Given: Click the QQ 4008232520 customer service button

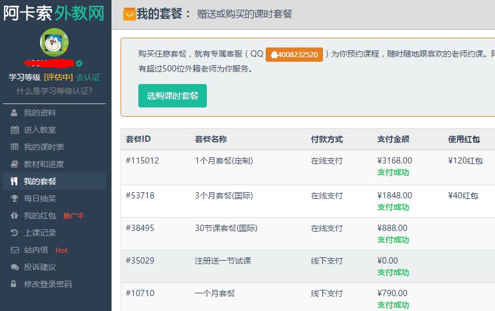Looking at the screenshot, I should tap(294, 54).
